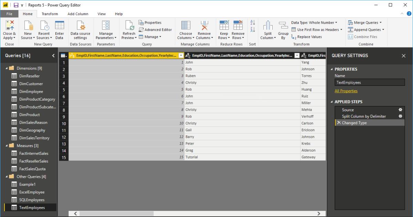Open the Source step settings gear
Screen dimensions: 413x217
tap(400, 110)
